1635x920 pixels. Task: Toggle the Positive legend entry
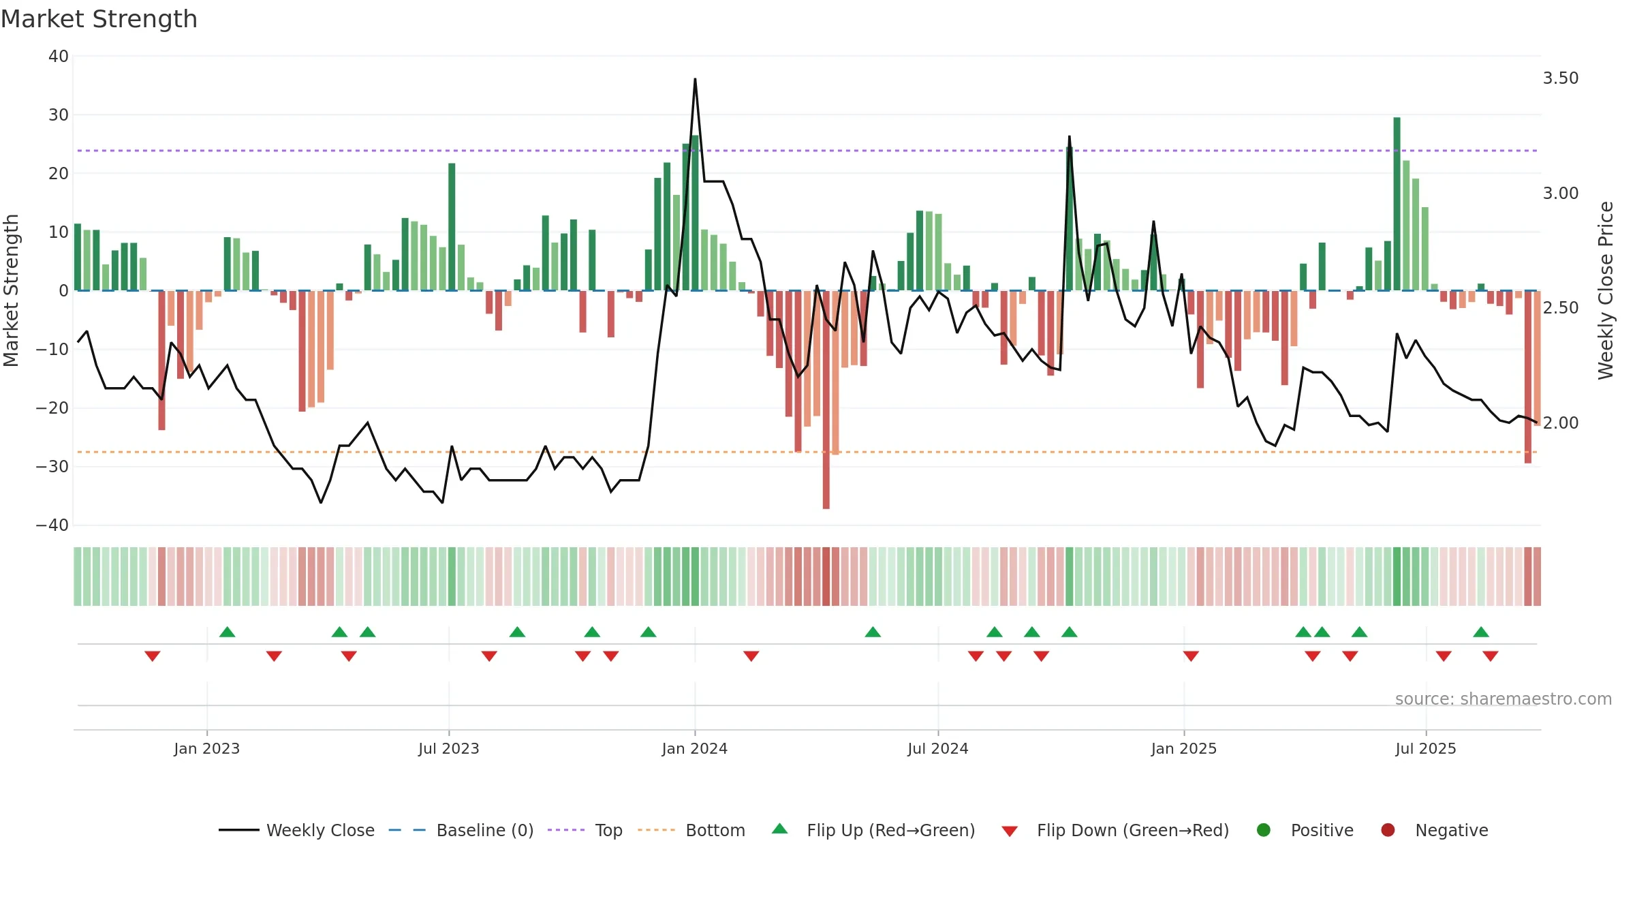pos(1305,830)
